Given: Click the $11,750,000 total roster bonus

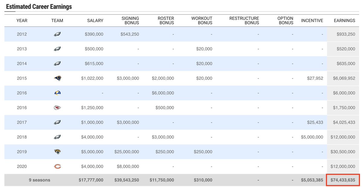Looking at the screenshot, I should pyautogui.click(x=162, y=180).
